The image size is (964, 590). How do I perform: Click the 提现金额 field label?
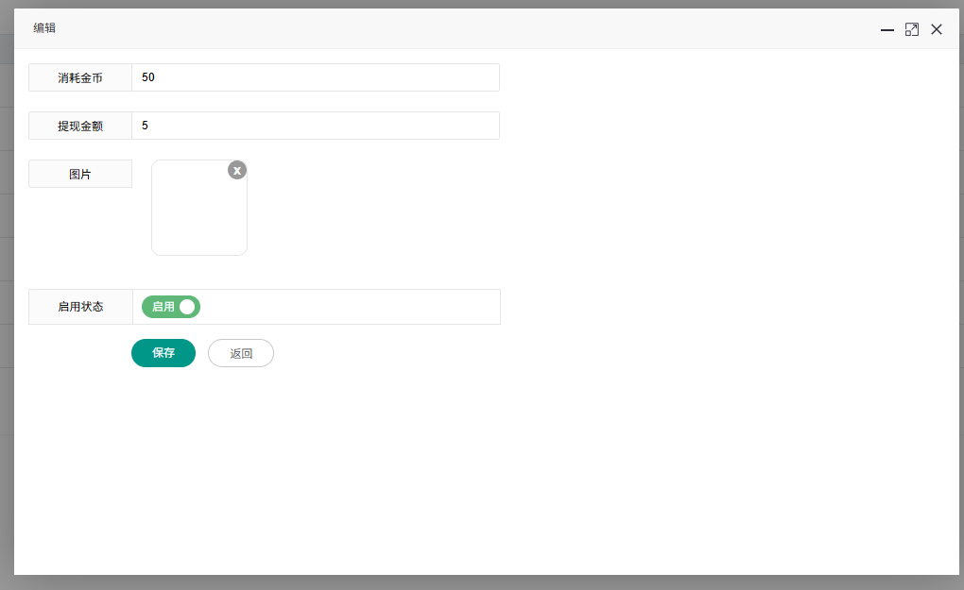point(80,126)
